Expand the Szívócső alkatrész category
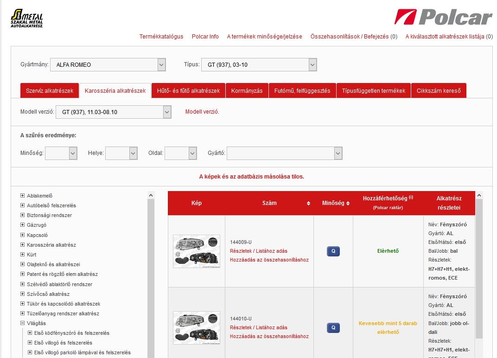Viewport: 497px width, 358px height. pyautogui.click(x=23, y=294)
